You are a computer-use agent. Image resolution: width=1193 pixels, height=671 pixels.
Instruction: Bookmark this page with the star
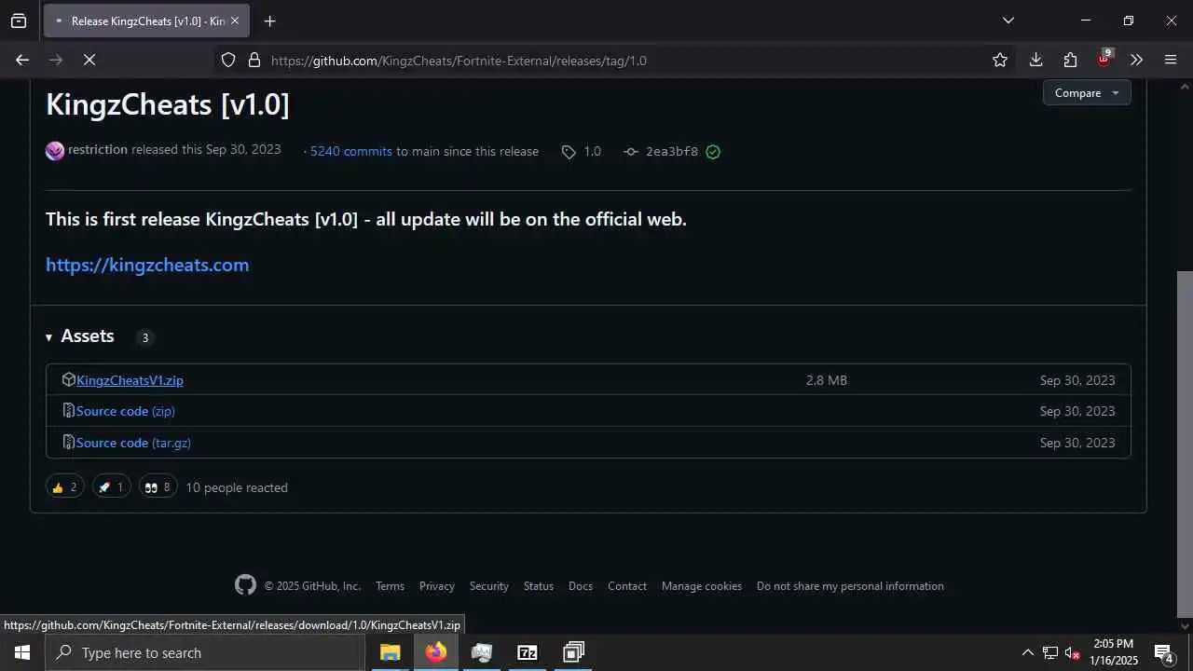point(1000,60)
